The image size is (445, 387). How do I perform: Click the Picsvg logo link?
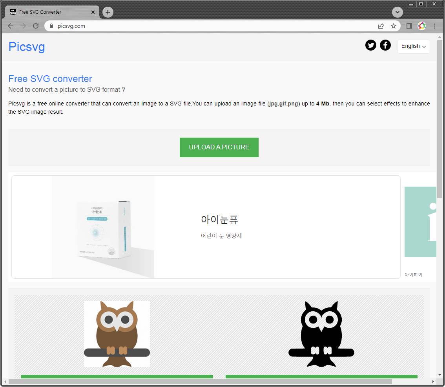(27, 47)
